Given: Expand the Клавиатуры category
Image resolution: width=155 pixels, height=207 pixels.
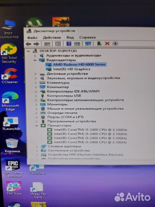Looking at the screenshot, I should [x=36, y=83].
